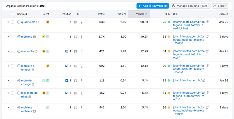Click the plus icon beside mobilete mobilete keyword
The width and height of the screenshot is (234, 119).
19,108
